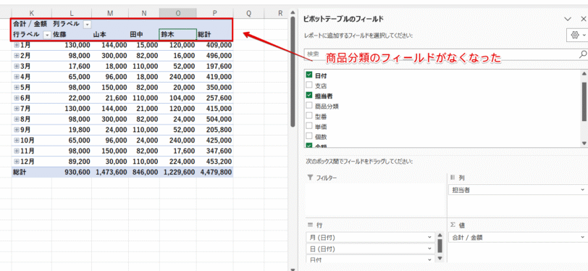The width and height of the screenshot is (588, 271).
Task: Expand the 12月 row group
Action: [x=17, y=162]
